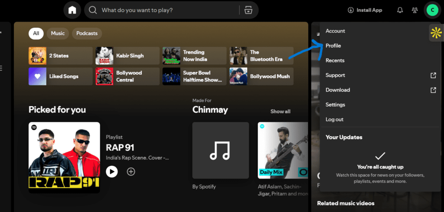Click the India's Rap Scene description
This screenshot has width=444, height=212.
click(137, 158)
